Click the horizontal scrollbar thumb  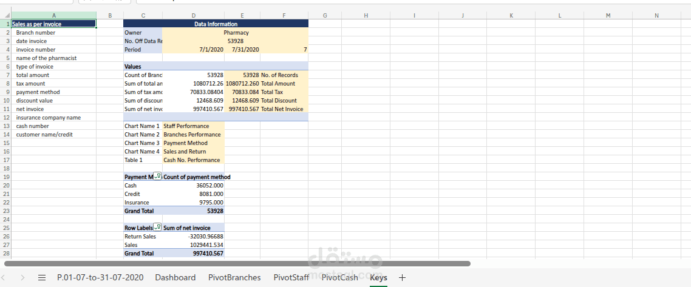tap(237, 264)
